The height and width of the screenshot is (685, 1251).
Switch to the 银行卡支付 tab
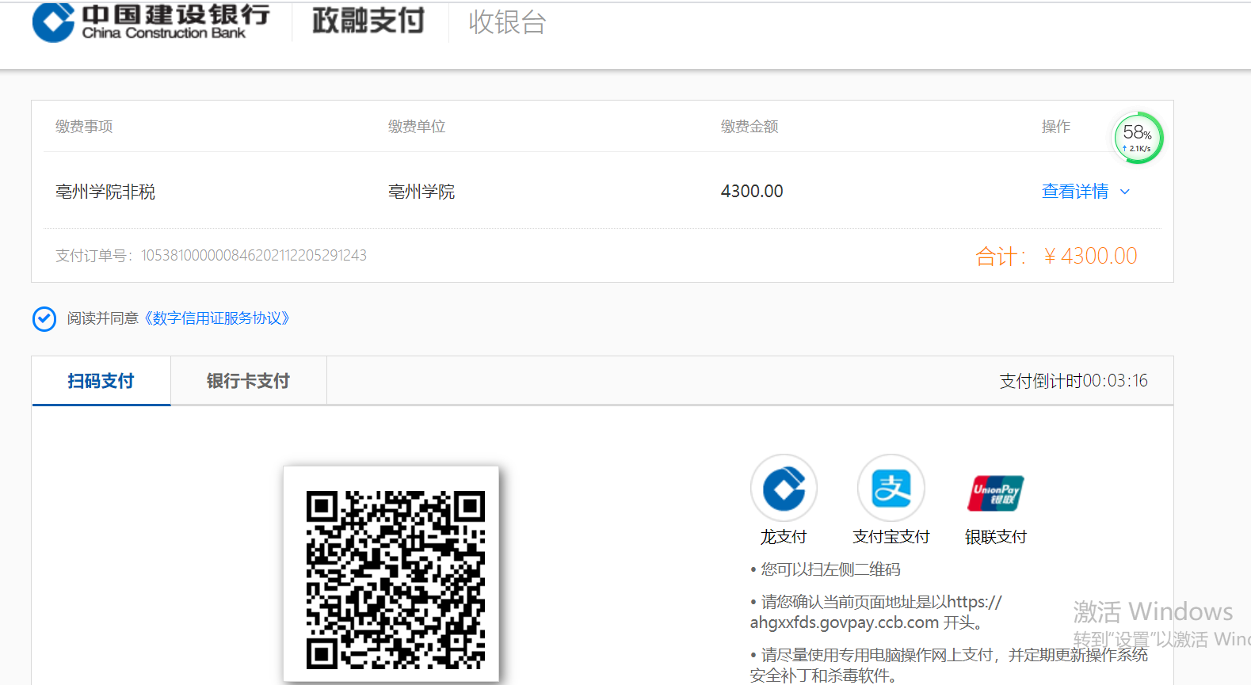[248, 381]
